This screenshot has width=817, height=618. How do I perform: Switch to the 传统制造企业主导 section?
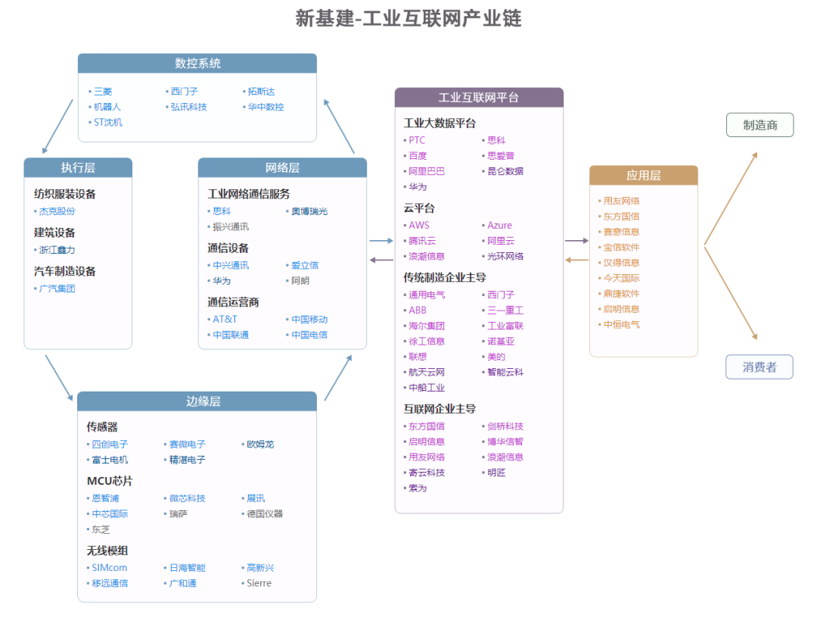point(446,278)
